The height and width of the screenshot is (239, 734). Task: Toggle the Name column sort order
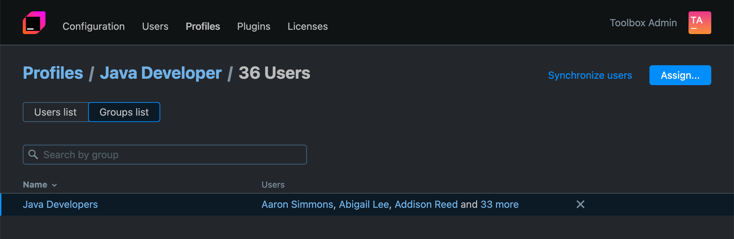pyautogui.click(x=40, y=184)
